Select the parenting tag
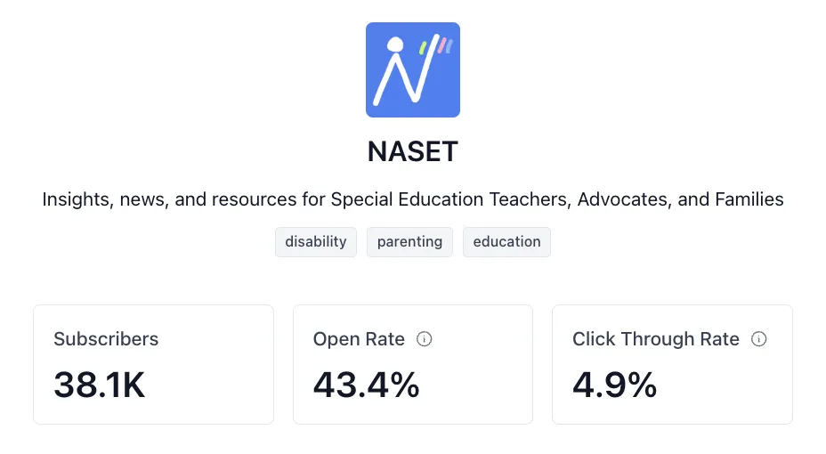The width and height of the screenshot is (826, 454). (409, 242)
